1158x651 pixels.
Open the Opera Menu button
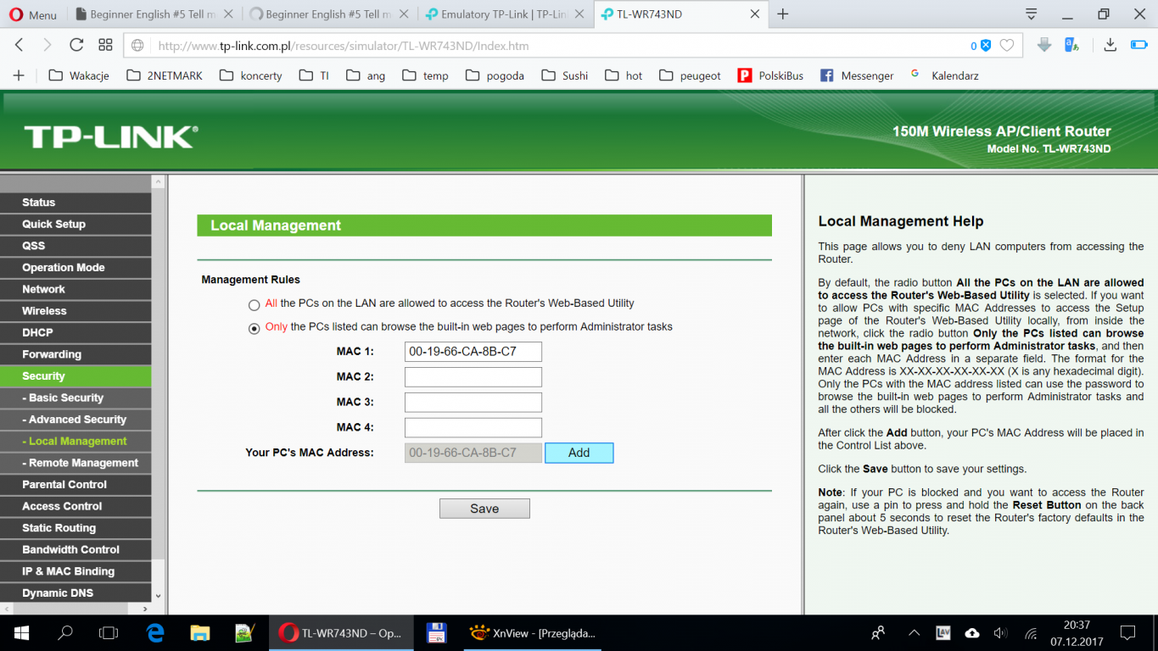(x=33, y=14)
